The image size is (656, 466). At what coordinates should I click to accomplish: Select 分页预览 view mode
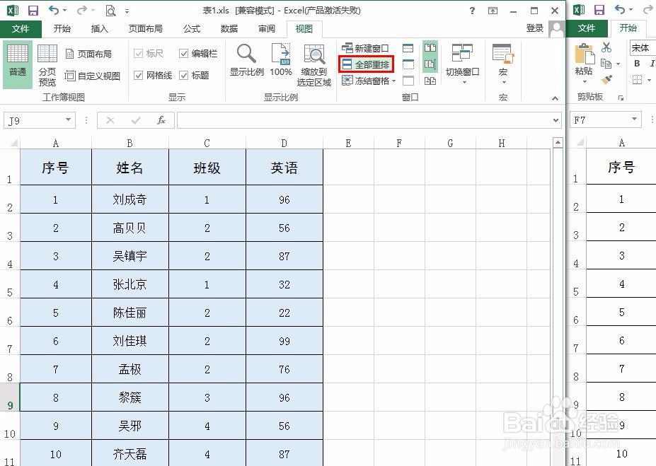coord(47,64)
